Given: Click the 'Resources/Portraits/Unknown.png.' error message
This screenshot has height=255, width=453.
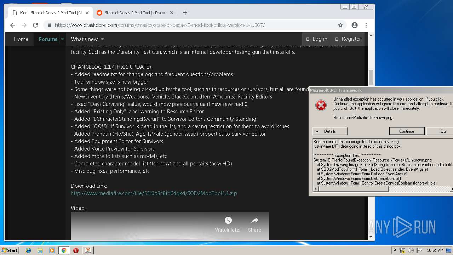Looking at the screenshot, I should 363,118.
